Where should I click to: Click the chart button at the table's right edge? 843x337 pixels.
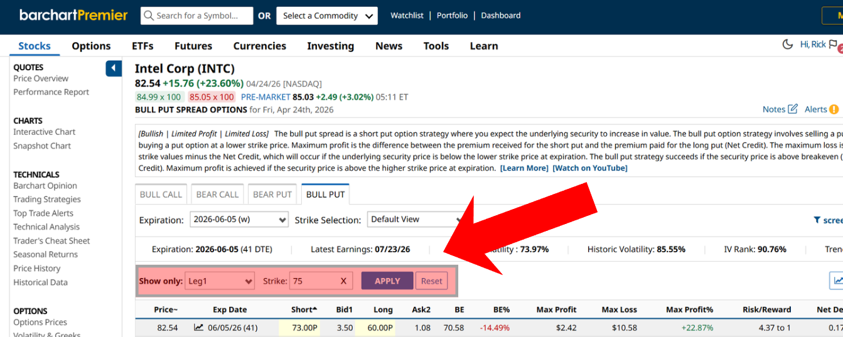click(837, 281)
